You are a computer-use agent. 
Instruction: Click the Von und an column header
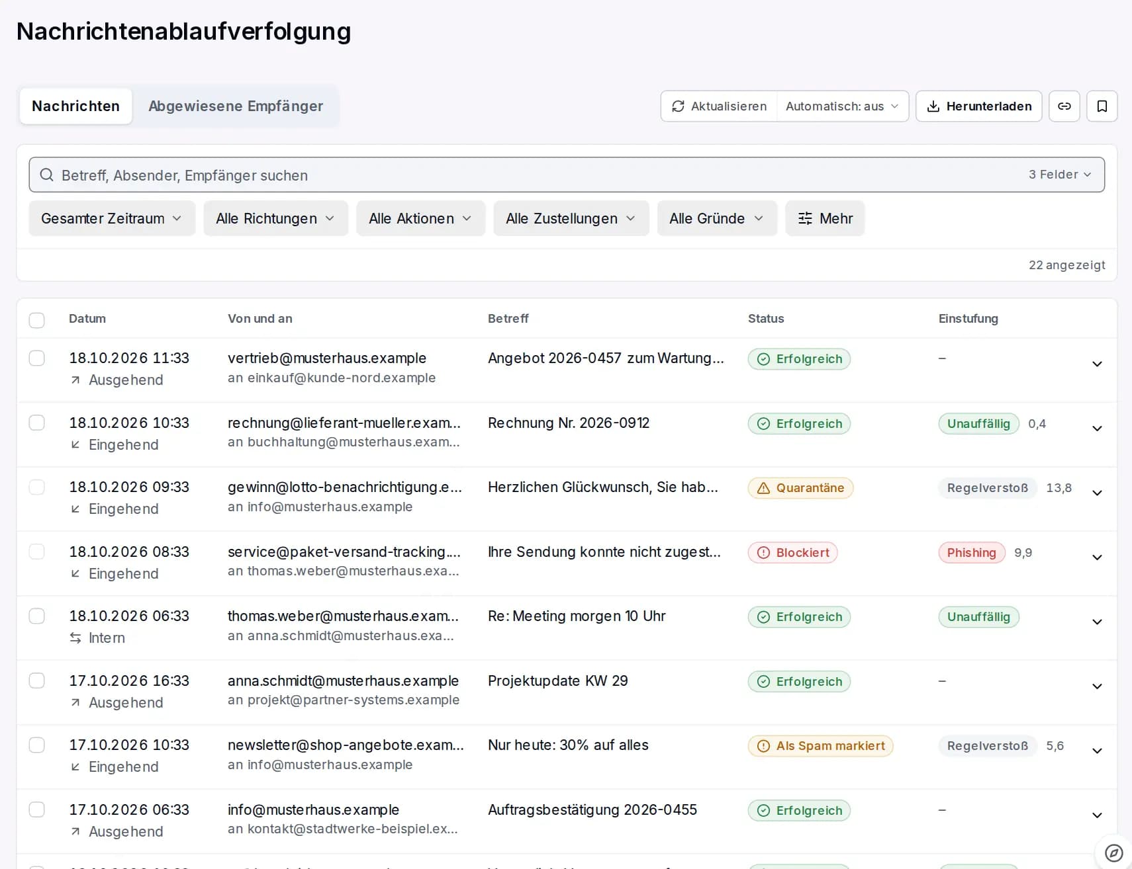tap(260, 319)
